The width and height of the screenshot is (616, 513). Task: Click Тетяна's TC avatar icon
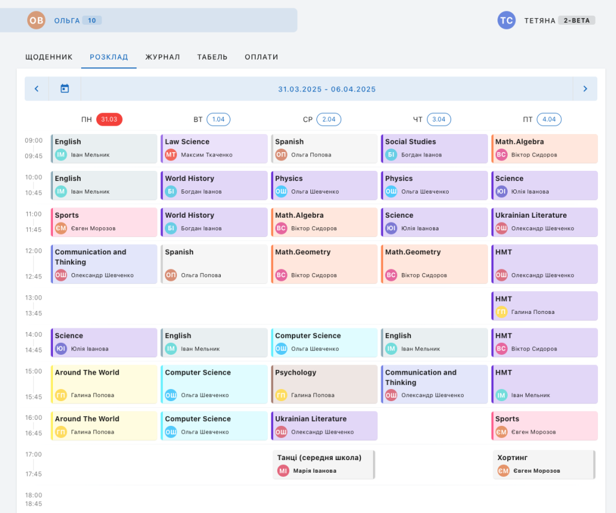click(x=507, y=20)
